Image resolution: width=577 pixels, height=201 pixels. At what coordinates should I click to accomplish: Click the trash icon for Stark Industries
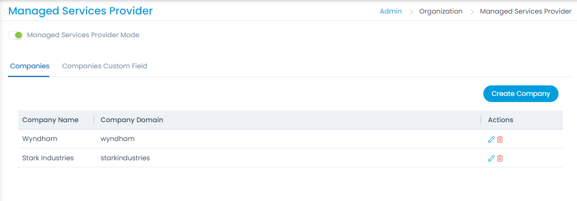500,158
